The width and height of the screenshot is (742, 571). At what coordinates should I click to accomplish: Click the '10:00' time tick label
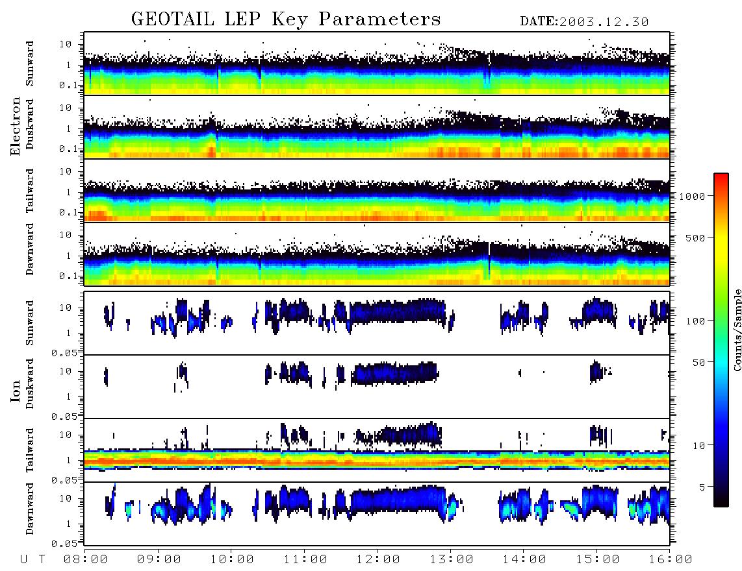click(233, 560)
